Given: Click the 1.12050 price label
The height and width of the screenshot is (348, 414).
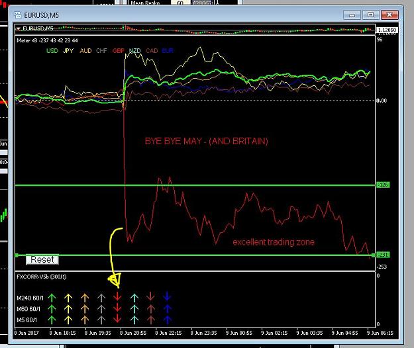Looking at the screenshot, I should [x=387, y=30].
